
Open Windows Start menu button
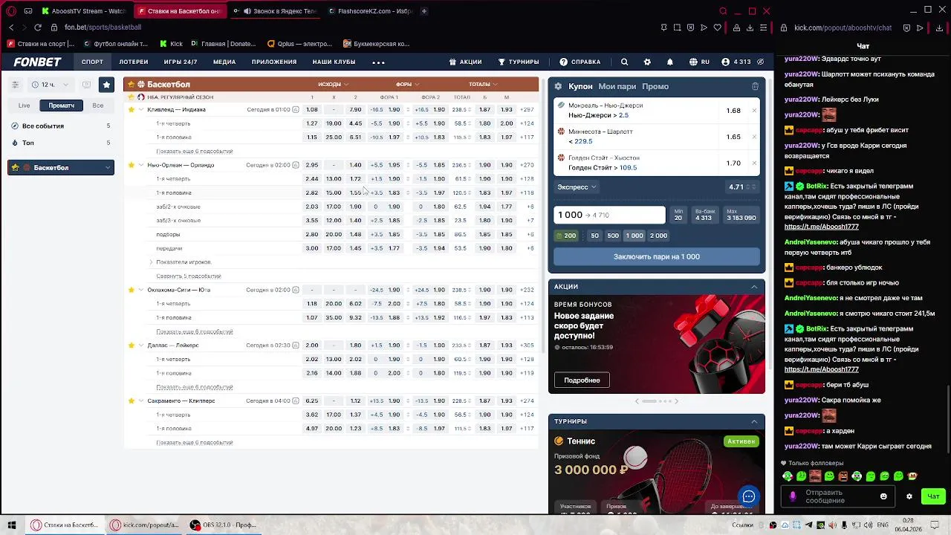coord(11,525)
